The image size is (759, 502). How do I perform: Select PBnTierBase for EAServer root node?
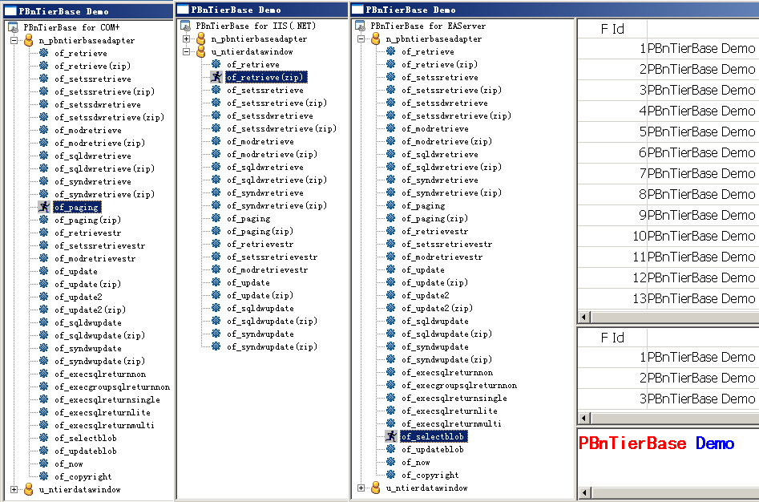click(x=428, y=26)
